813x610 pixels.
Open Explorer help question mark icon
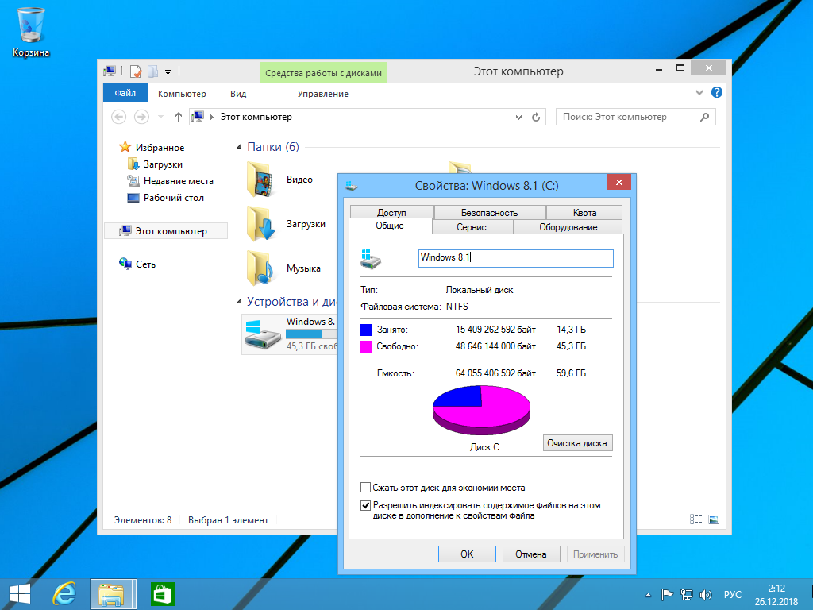tap(717, 92)
